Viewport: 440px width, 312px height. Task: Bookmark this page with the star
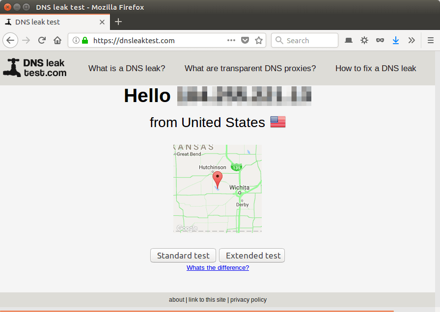tap(259, 40)
